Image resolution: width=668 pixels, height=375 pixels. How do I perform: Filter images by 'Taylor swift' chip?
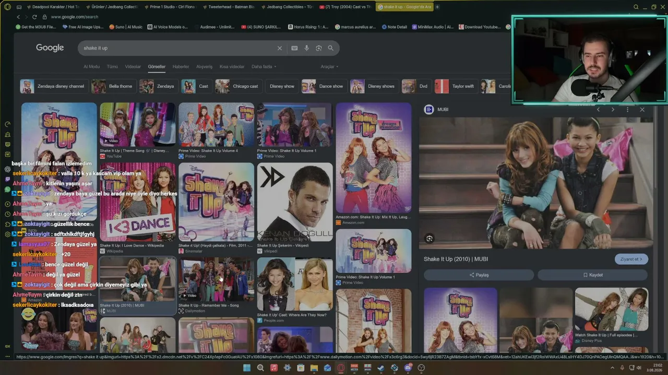point(456,86)
